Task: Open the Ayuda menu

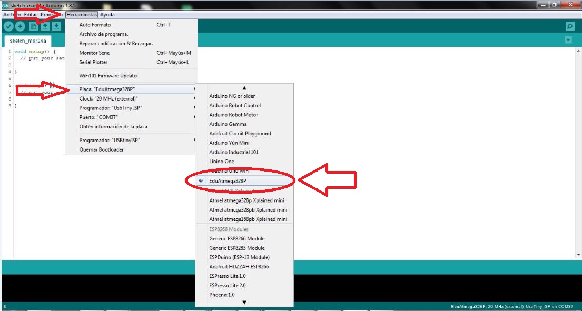Action: tap(107, 14)
